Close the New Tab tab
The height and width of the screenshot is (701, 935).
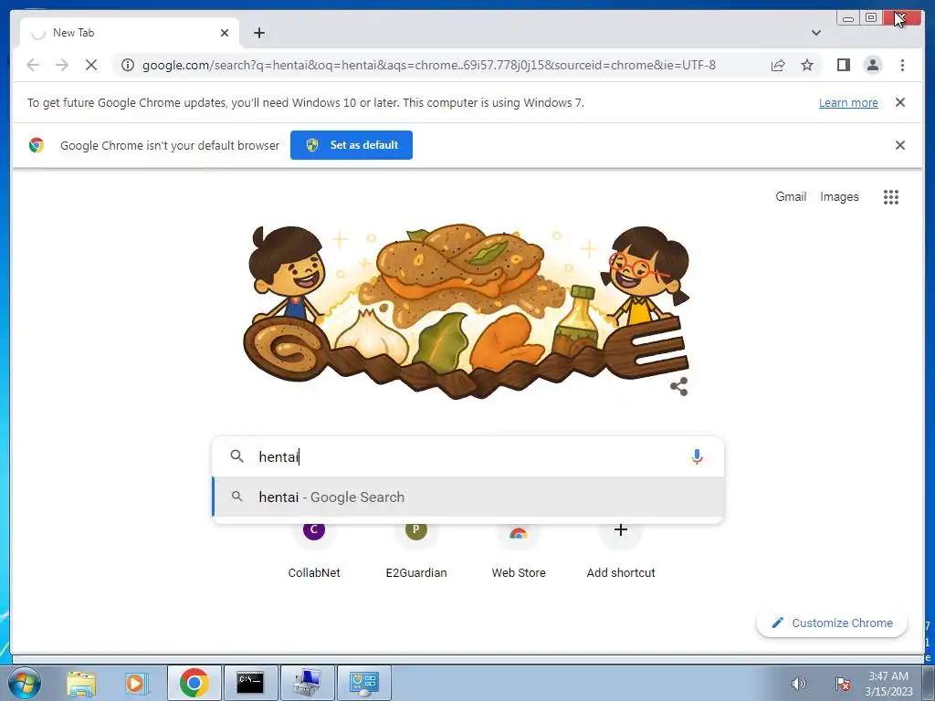point(225,33)
